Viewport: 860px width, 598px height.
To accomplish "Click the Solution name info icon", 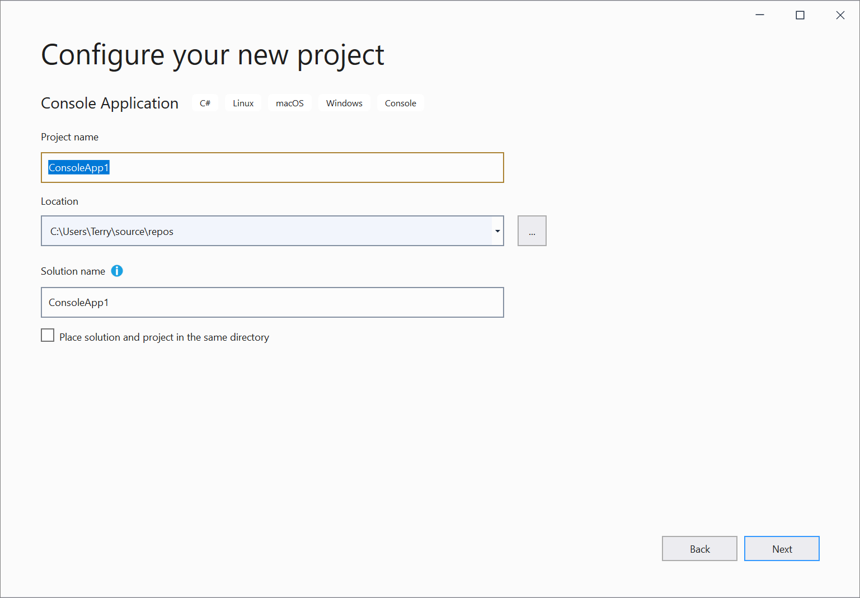I will tap(117, 271).
